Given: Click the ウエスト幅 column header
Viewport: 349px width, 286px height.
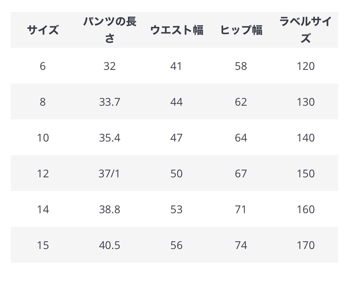Looking at the screenshot, I should click(x=177, y=30).
